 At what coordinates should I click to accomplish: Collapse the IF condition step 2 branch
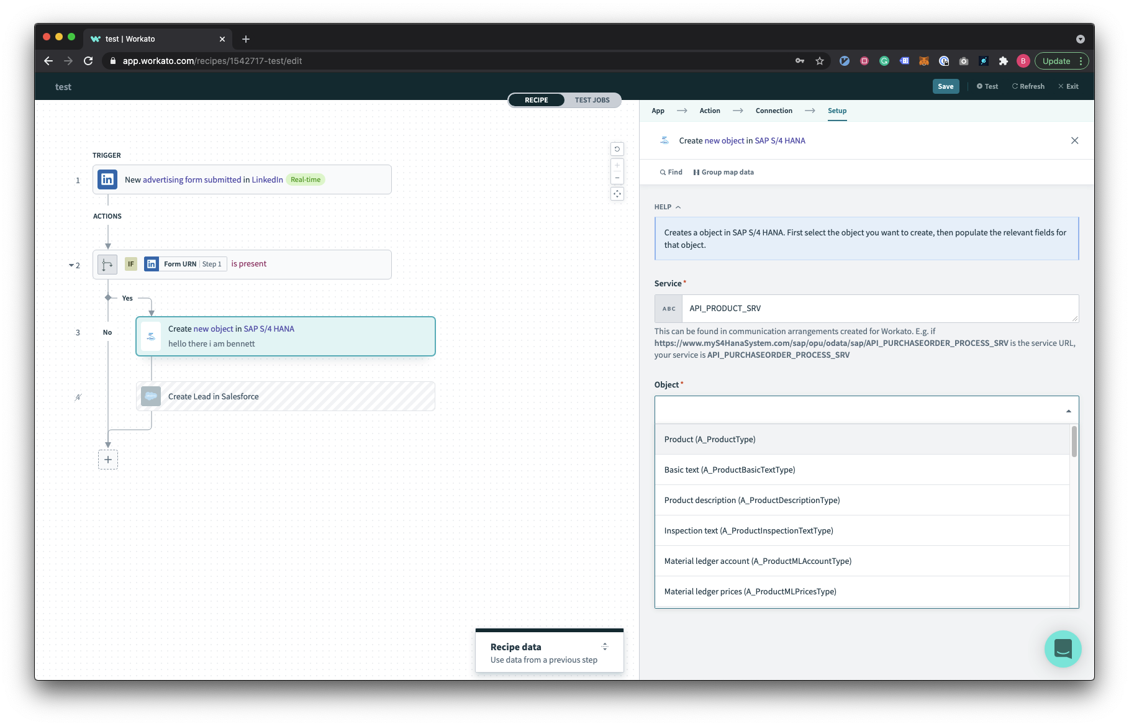point(71,265)
